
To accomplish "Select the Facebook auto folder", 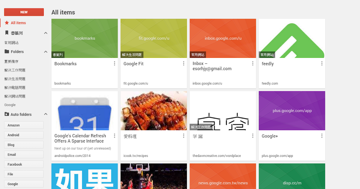I will click(24, 164).
